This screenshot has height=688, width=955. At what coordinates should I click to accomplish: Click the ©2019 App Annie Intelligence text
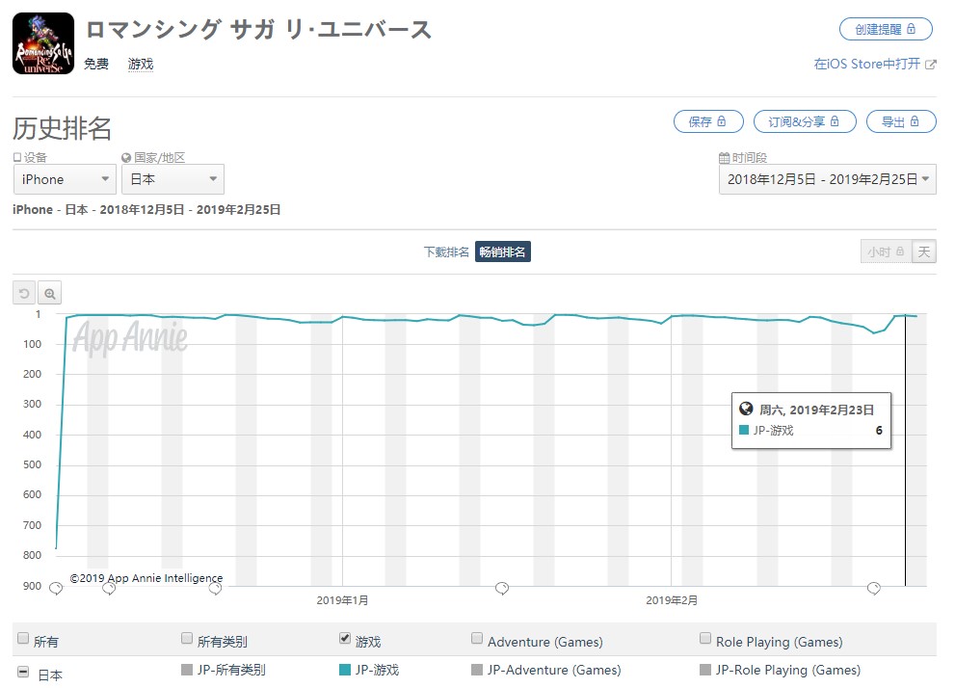(146, 578)
